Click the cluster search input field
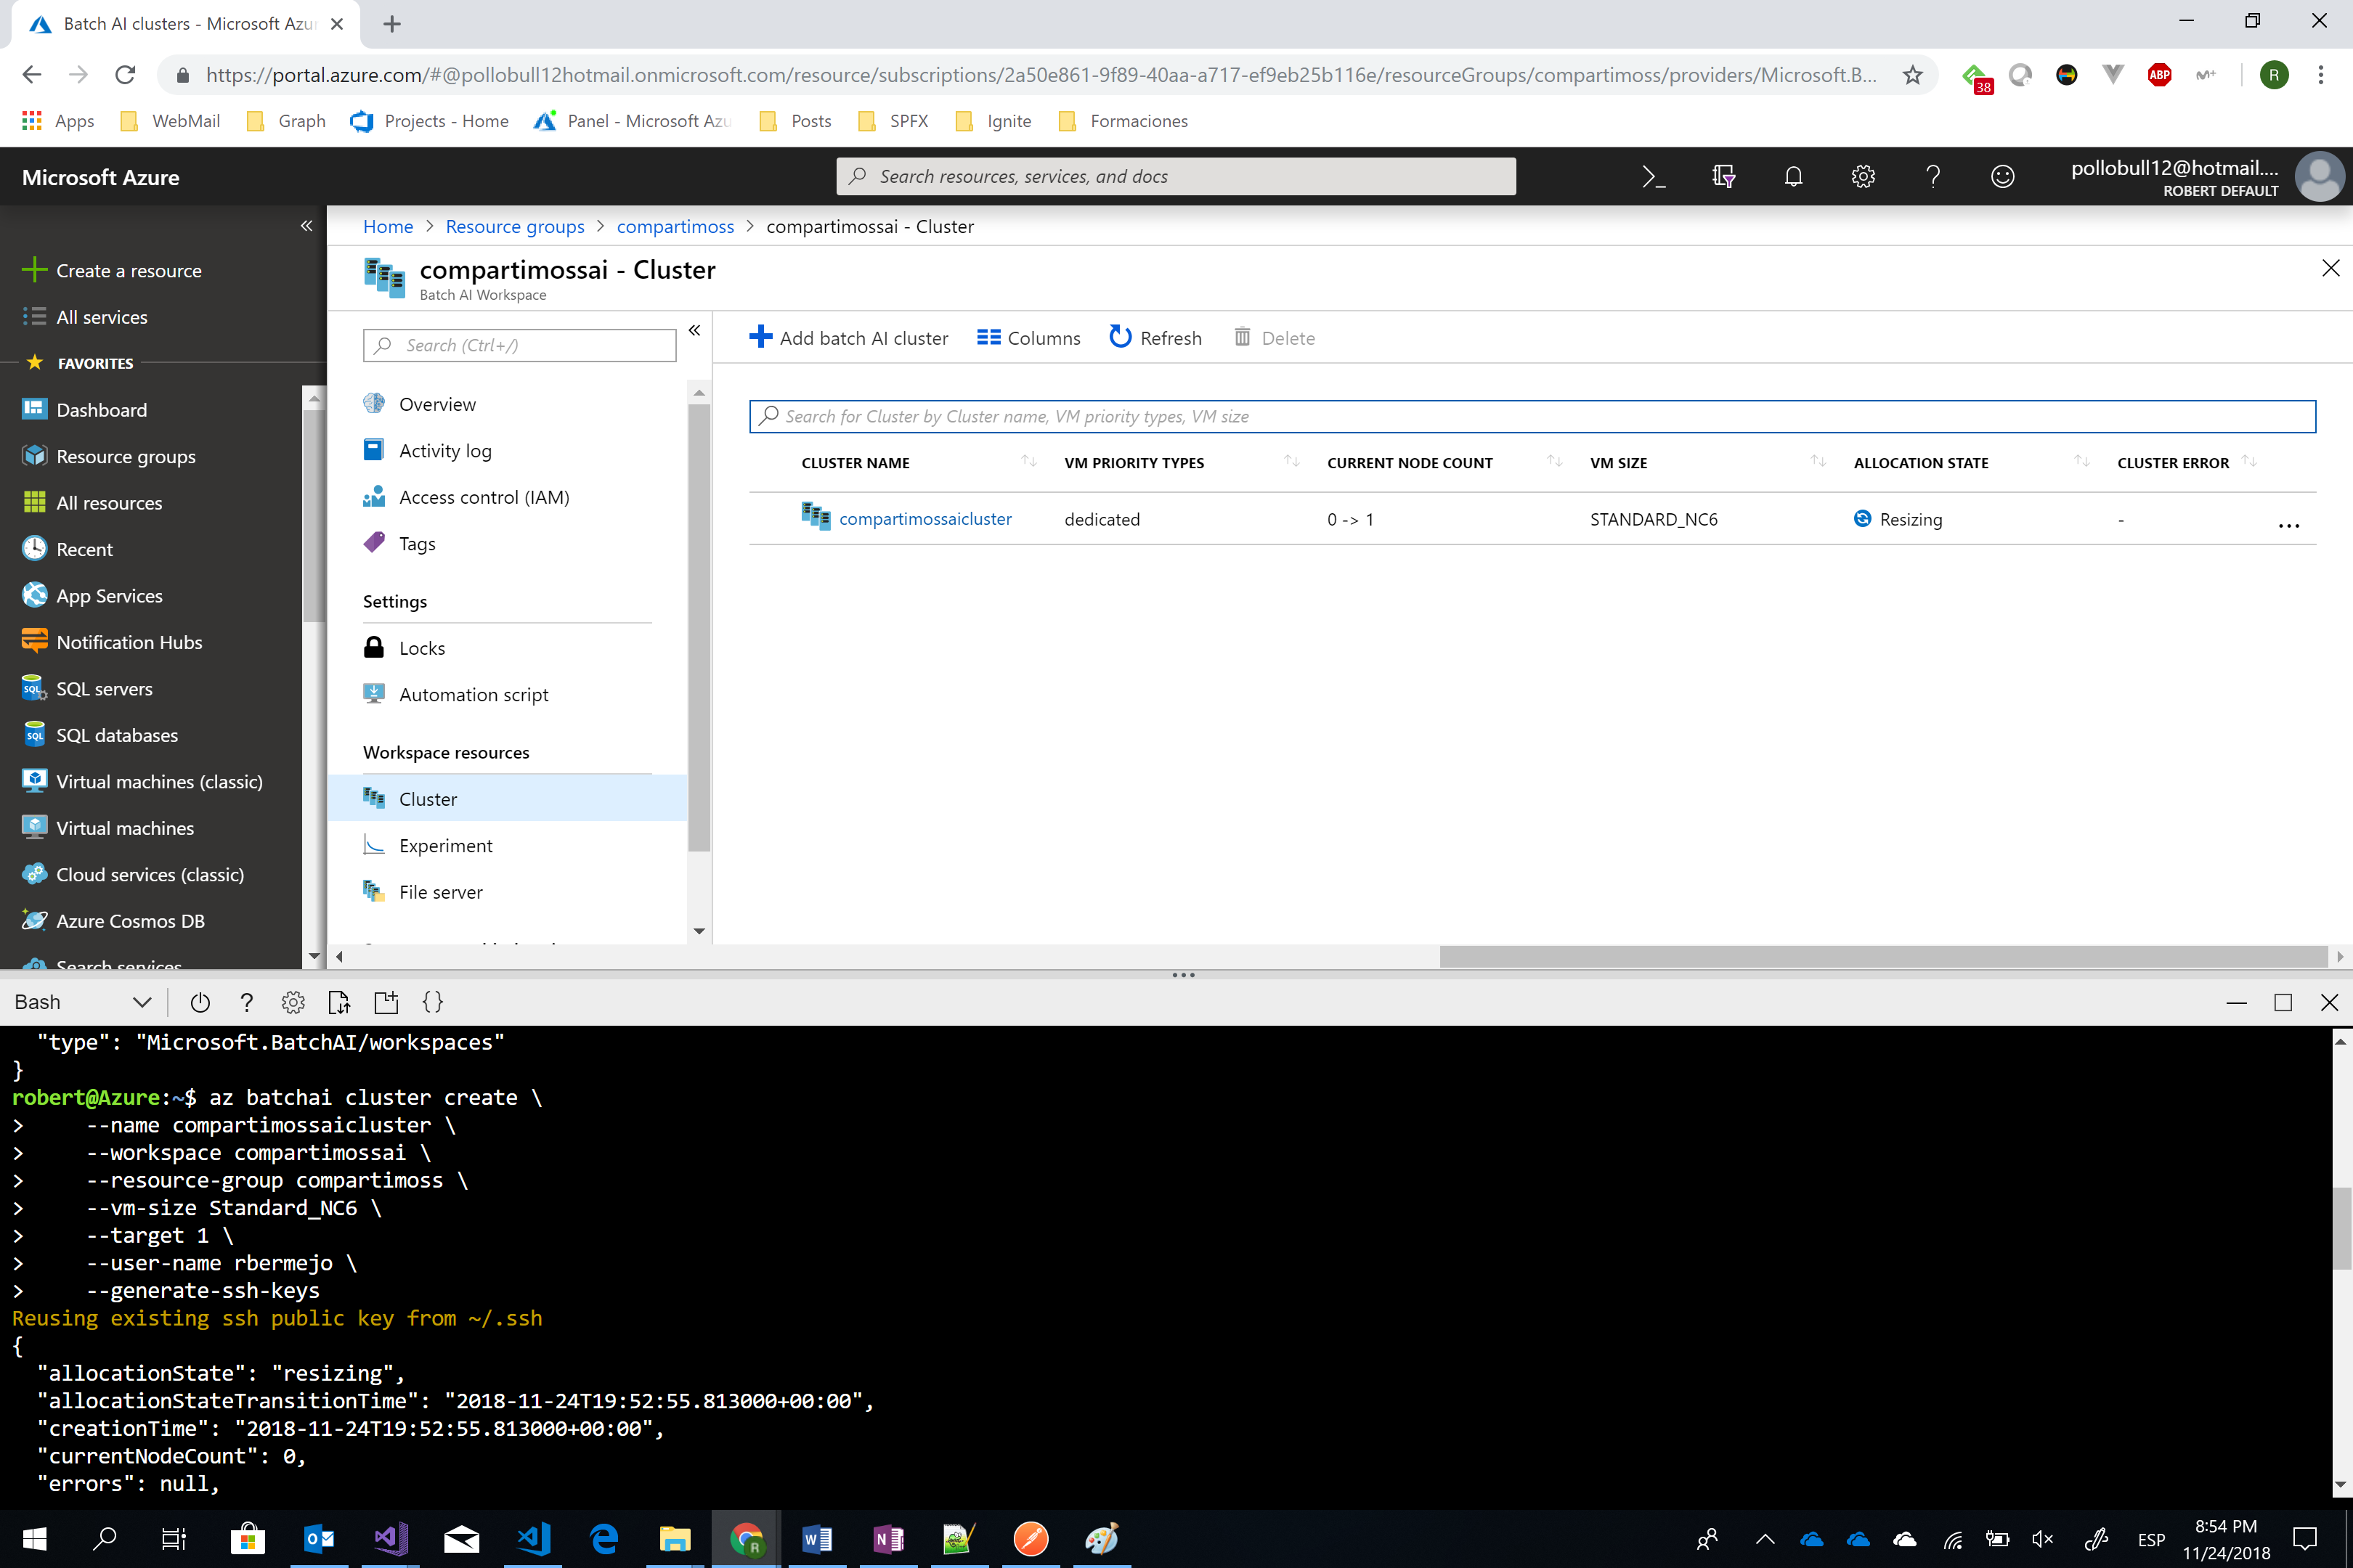This screenshot has height=1568, width=2353. click(1200, 417)
